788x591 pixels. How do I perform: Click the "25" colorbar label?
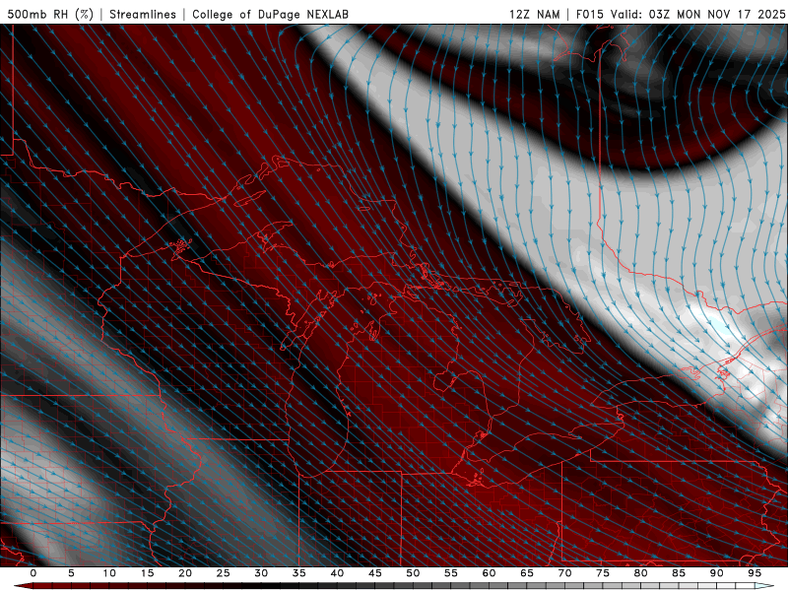(x=224, y=573)
